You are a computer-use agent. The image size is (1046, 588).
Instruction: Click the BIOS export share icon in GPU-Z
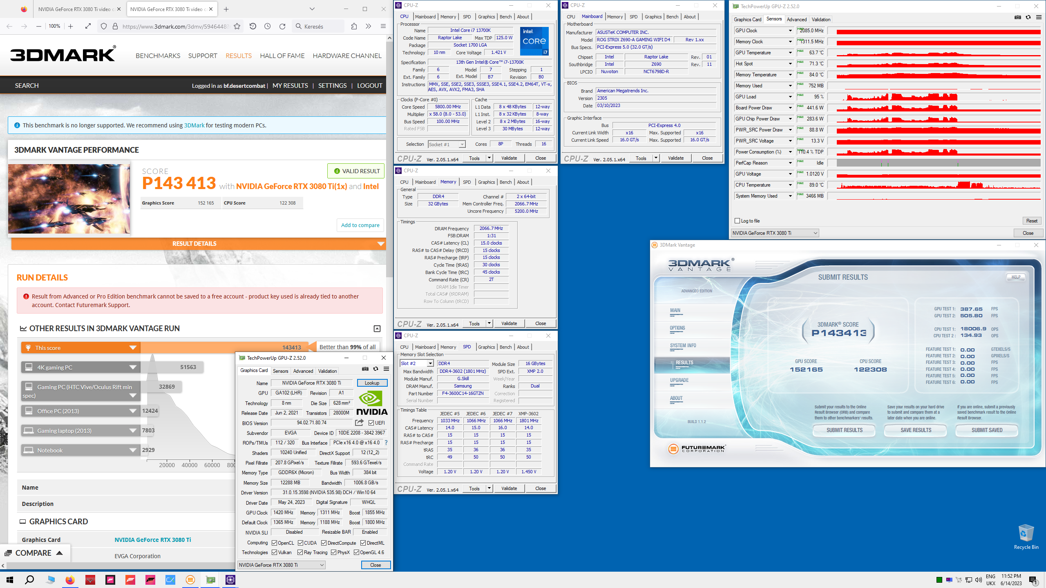pyautogui.click(x=359, y=423)
